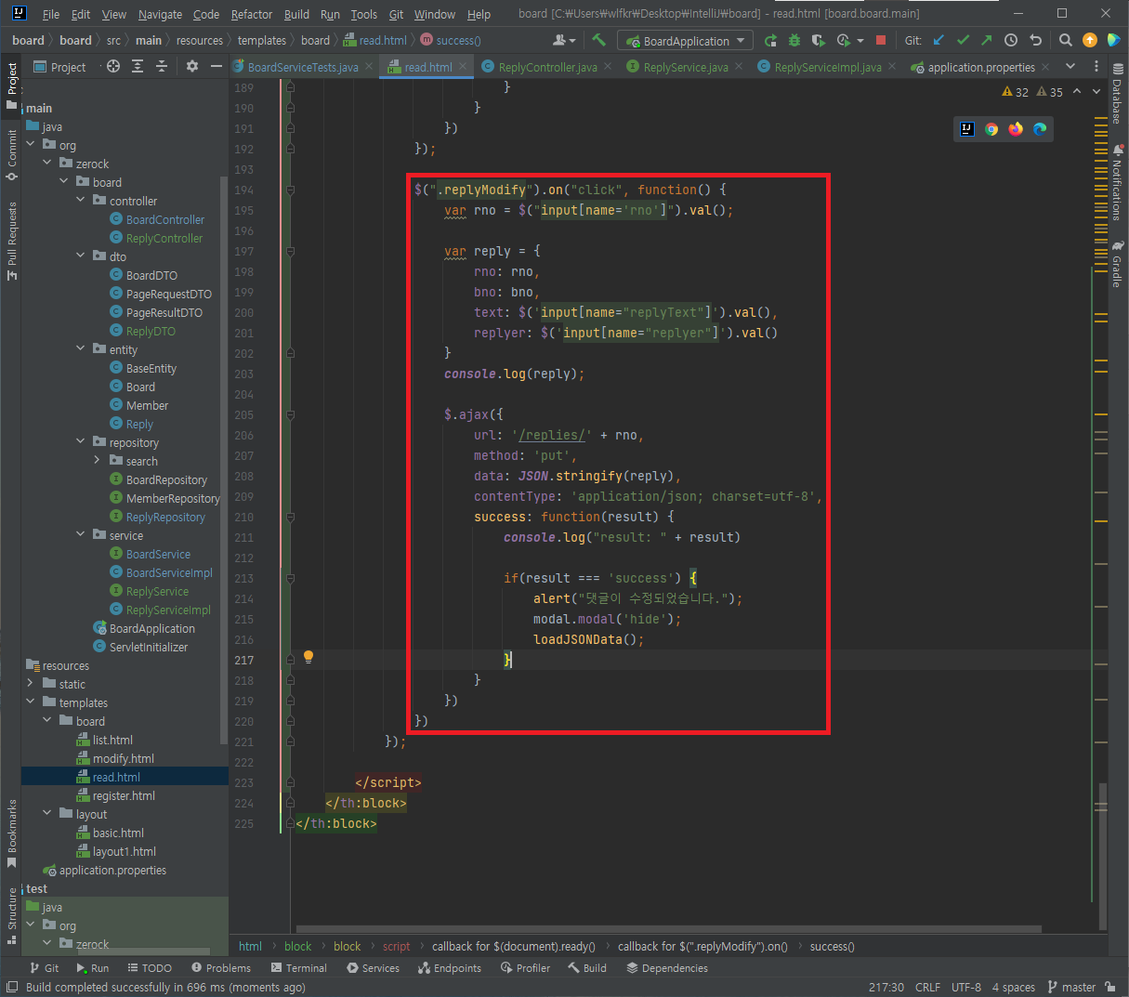Switch to the application.properties tab

click(x=980, y=67)
